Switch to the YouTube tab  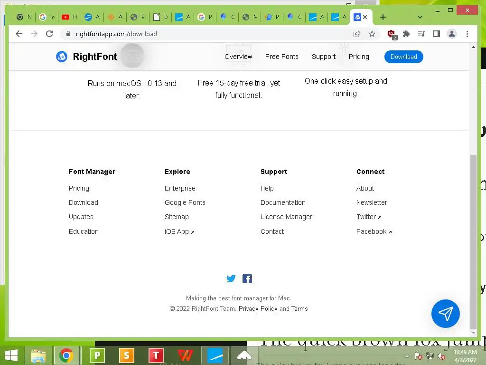70,17
